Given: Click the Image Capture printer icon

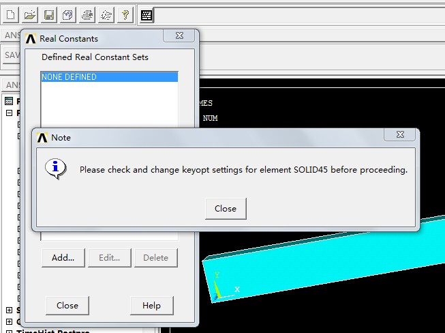Looking at the screenshot, I should coord(87,15).
